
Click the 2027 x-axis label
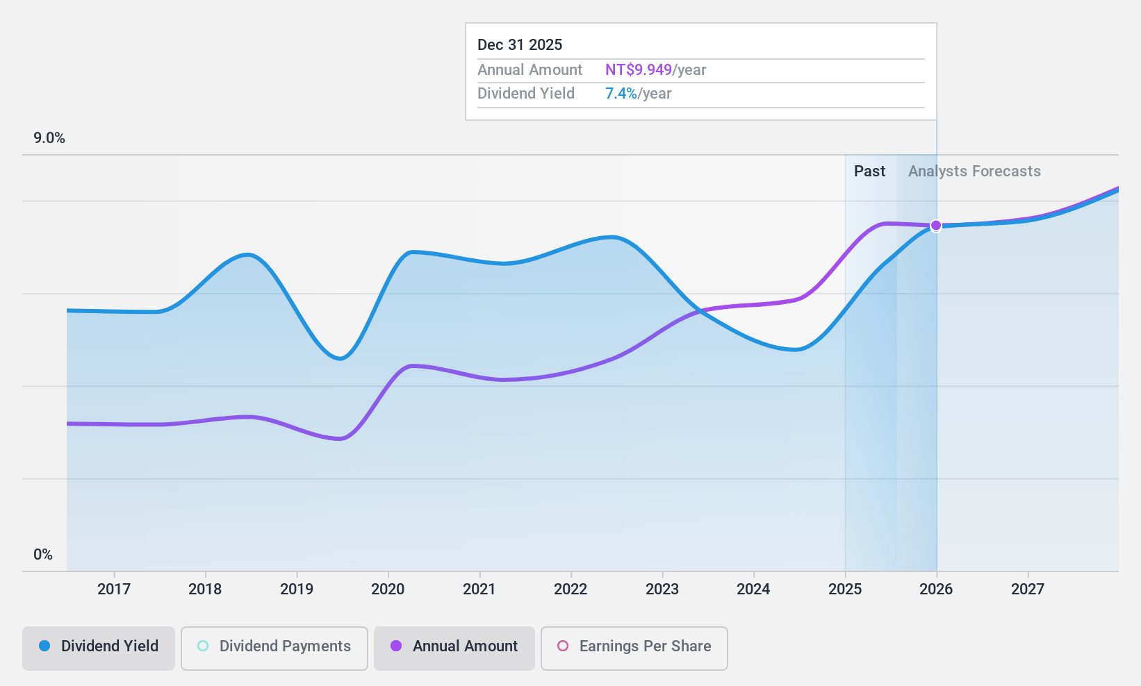click(x=1028, y=589)
